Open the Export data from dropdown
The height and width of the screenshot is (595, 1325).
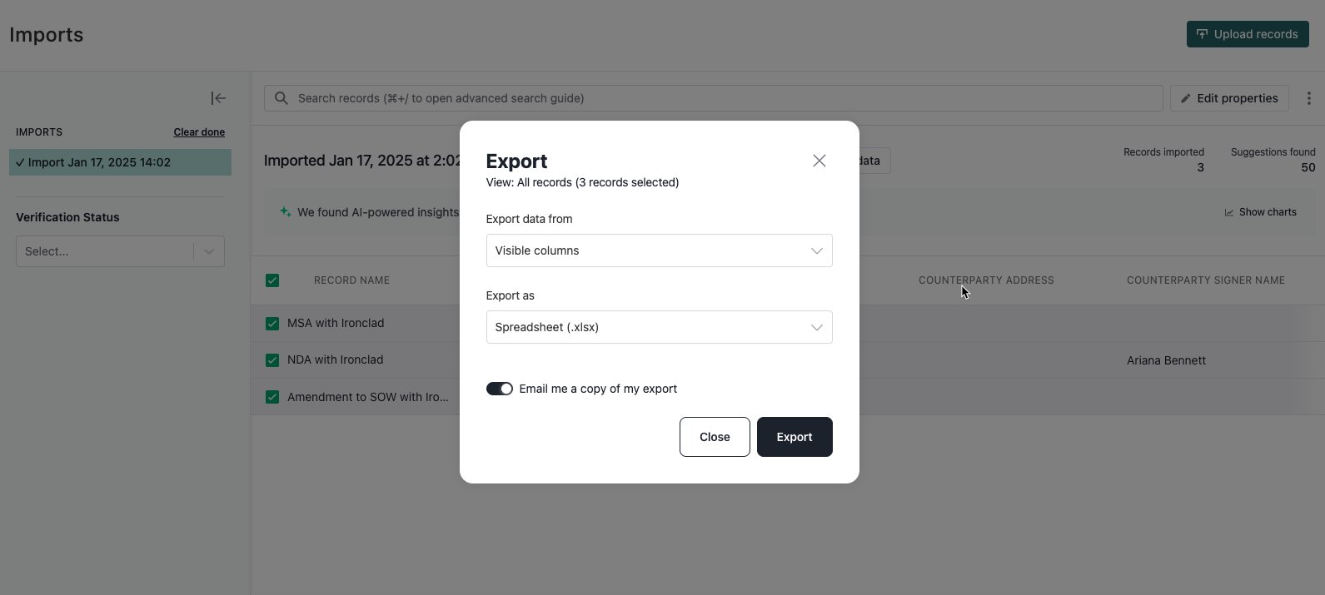(659, 250)
